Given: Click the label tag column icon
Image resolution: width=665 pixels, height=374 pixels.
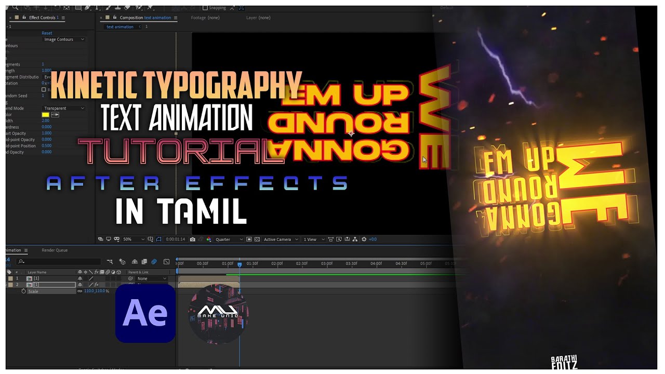Looking at the screenshot, I should (9, 272).
